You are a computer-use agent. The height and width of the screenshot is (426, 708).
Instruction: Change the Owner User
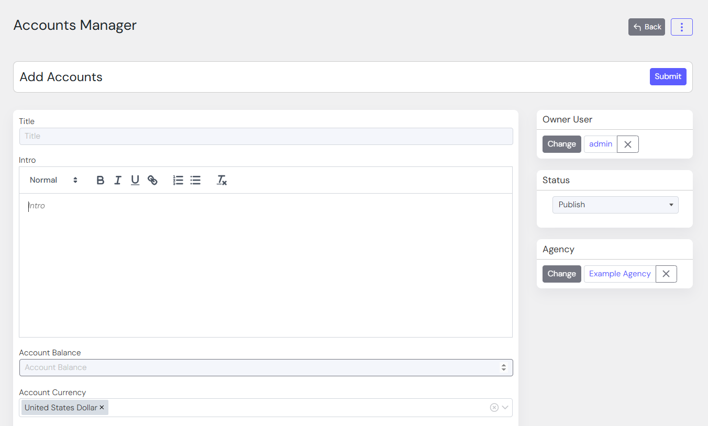pos(561,144)
